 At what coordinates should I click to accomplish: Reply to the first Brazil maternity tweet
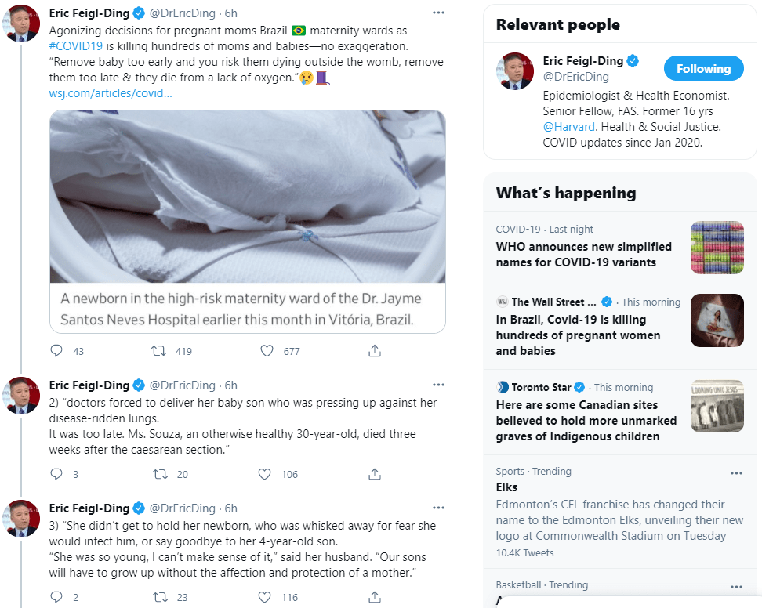[56, 351]
